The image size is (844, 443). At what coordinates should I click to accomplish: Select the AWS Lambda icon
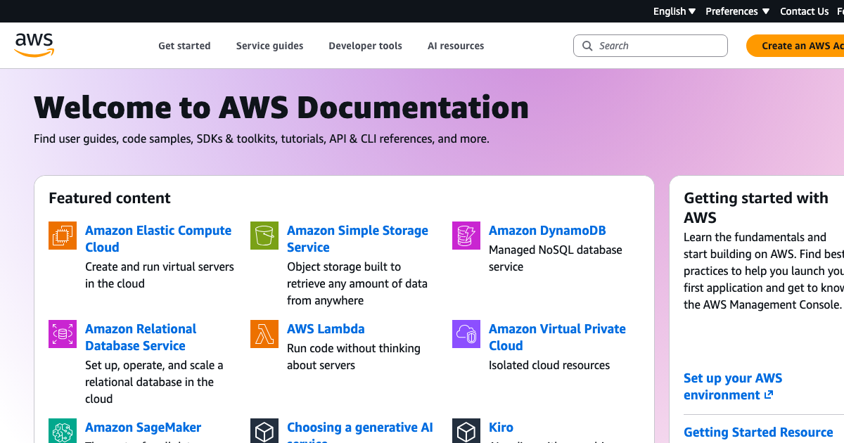click(264, 334)
